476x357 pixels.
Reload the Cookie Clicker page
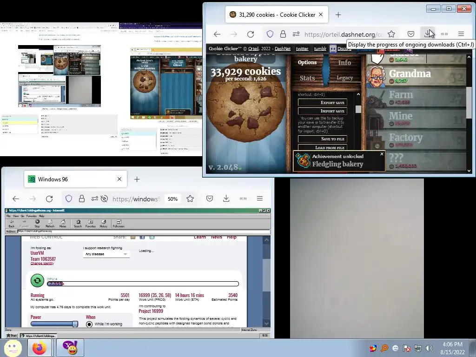pyautogui.click(x=251, y=34)
